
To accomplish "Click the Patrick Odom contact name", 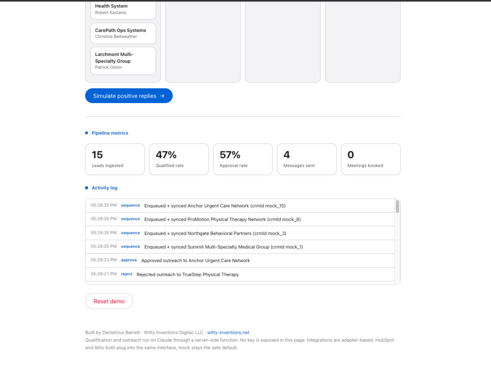I will click(109, 67).
